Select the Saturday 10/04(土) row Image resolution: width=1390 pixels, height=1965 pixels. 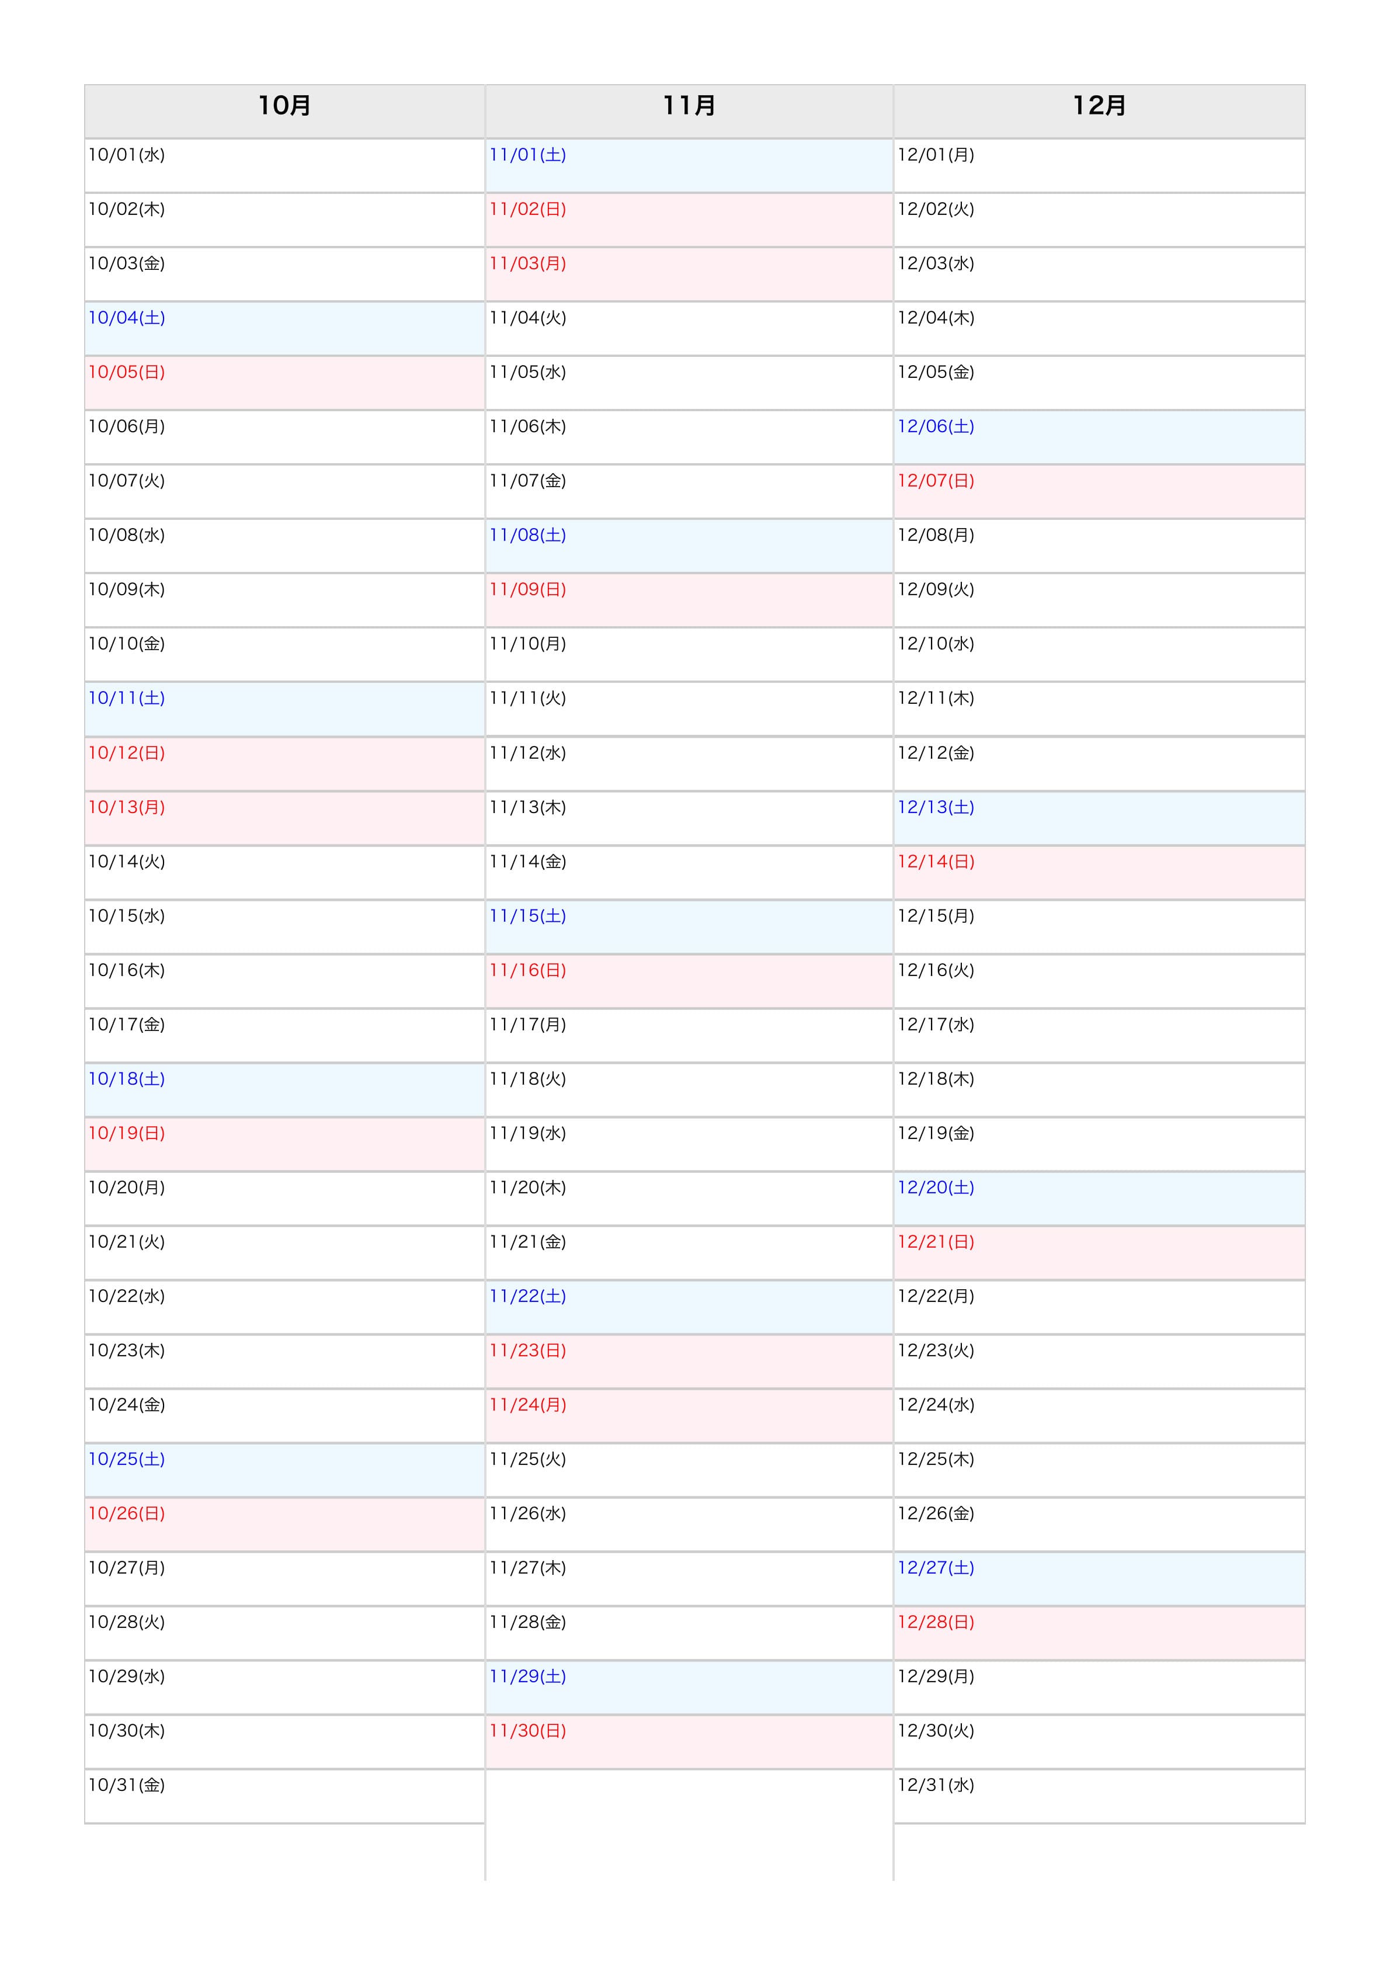(x=284, y=329)
